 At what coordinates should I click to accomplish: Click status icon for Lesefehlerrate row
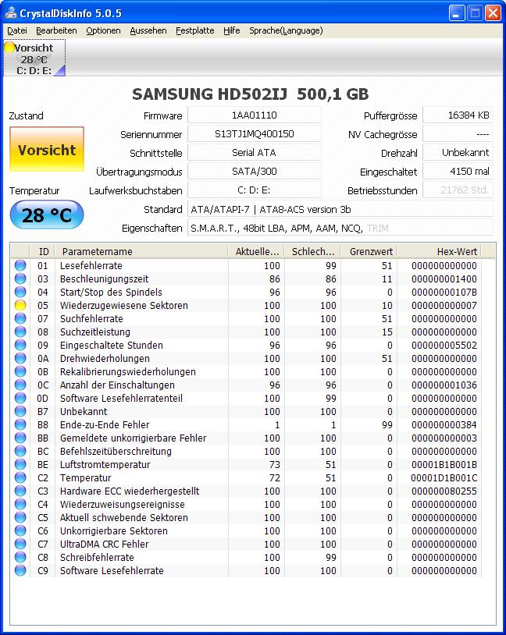pyautogui.click(x=20, y=266)
